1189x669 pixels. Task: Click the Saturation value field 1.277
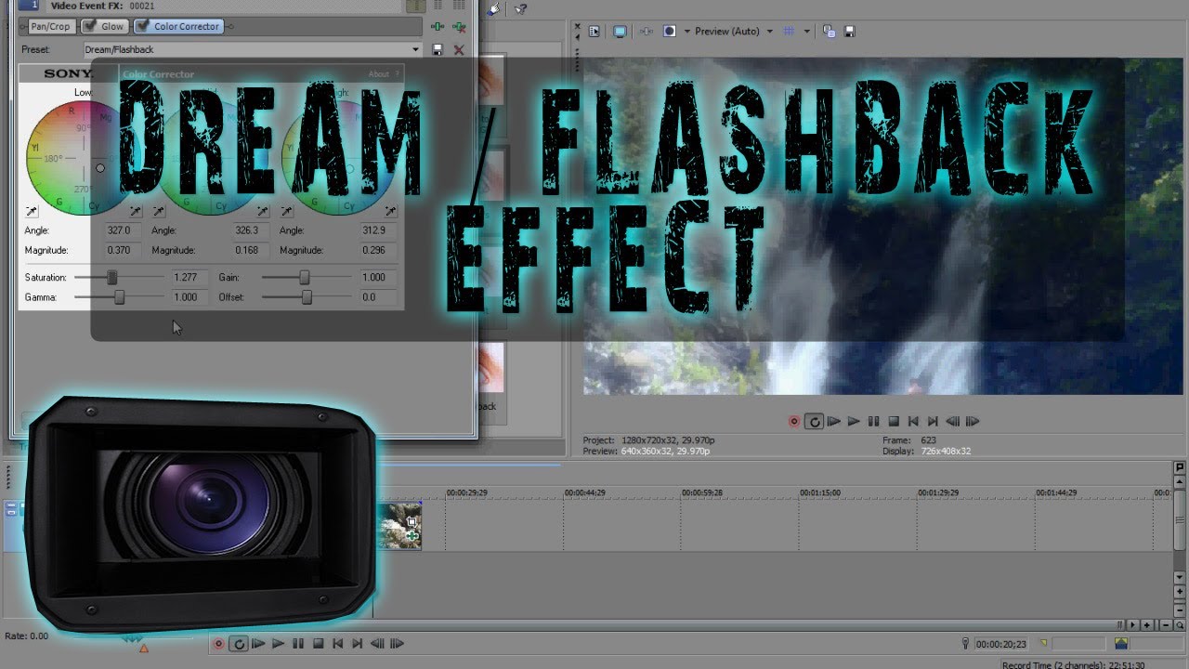(191, 277)
